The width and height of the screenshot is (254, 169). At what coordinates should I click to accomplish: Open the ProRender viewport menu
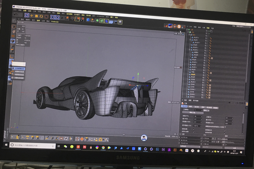[55, 22]
